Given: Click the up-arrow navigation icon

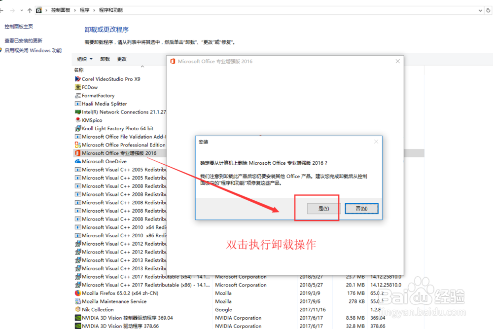Looking at the screenshot, I should tap(30, 10).
